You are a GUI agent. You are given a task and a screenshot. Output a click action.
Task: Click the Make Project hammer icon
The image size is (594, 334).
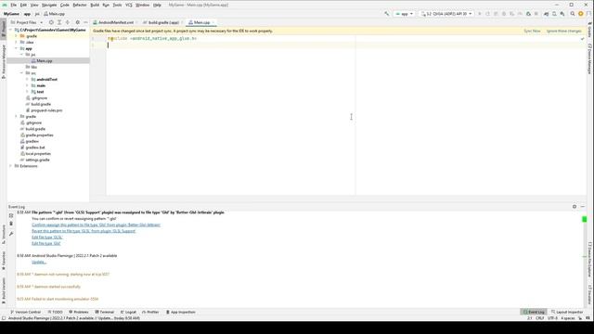[387, 14]
